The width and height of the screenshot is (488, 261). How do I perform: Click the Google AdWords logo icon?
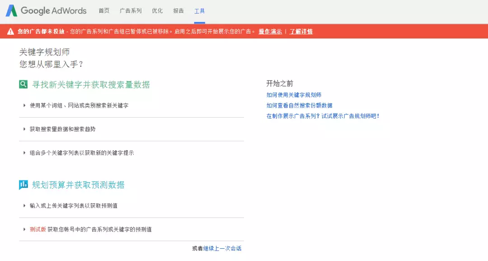[x=11, y=11]
